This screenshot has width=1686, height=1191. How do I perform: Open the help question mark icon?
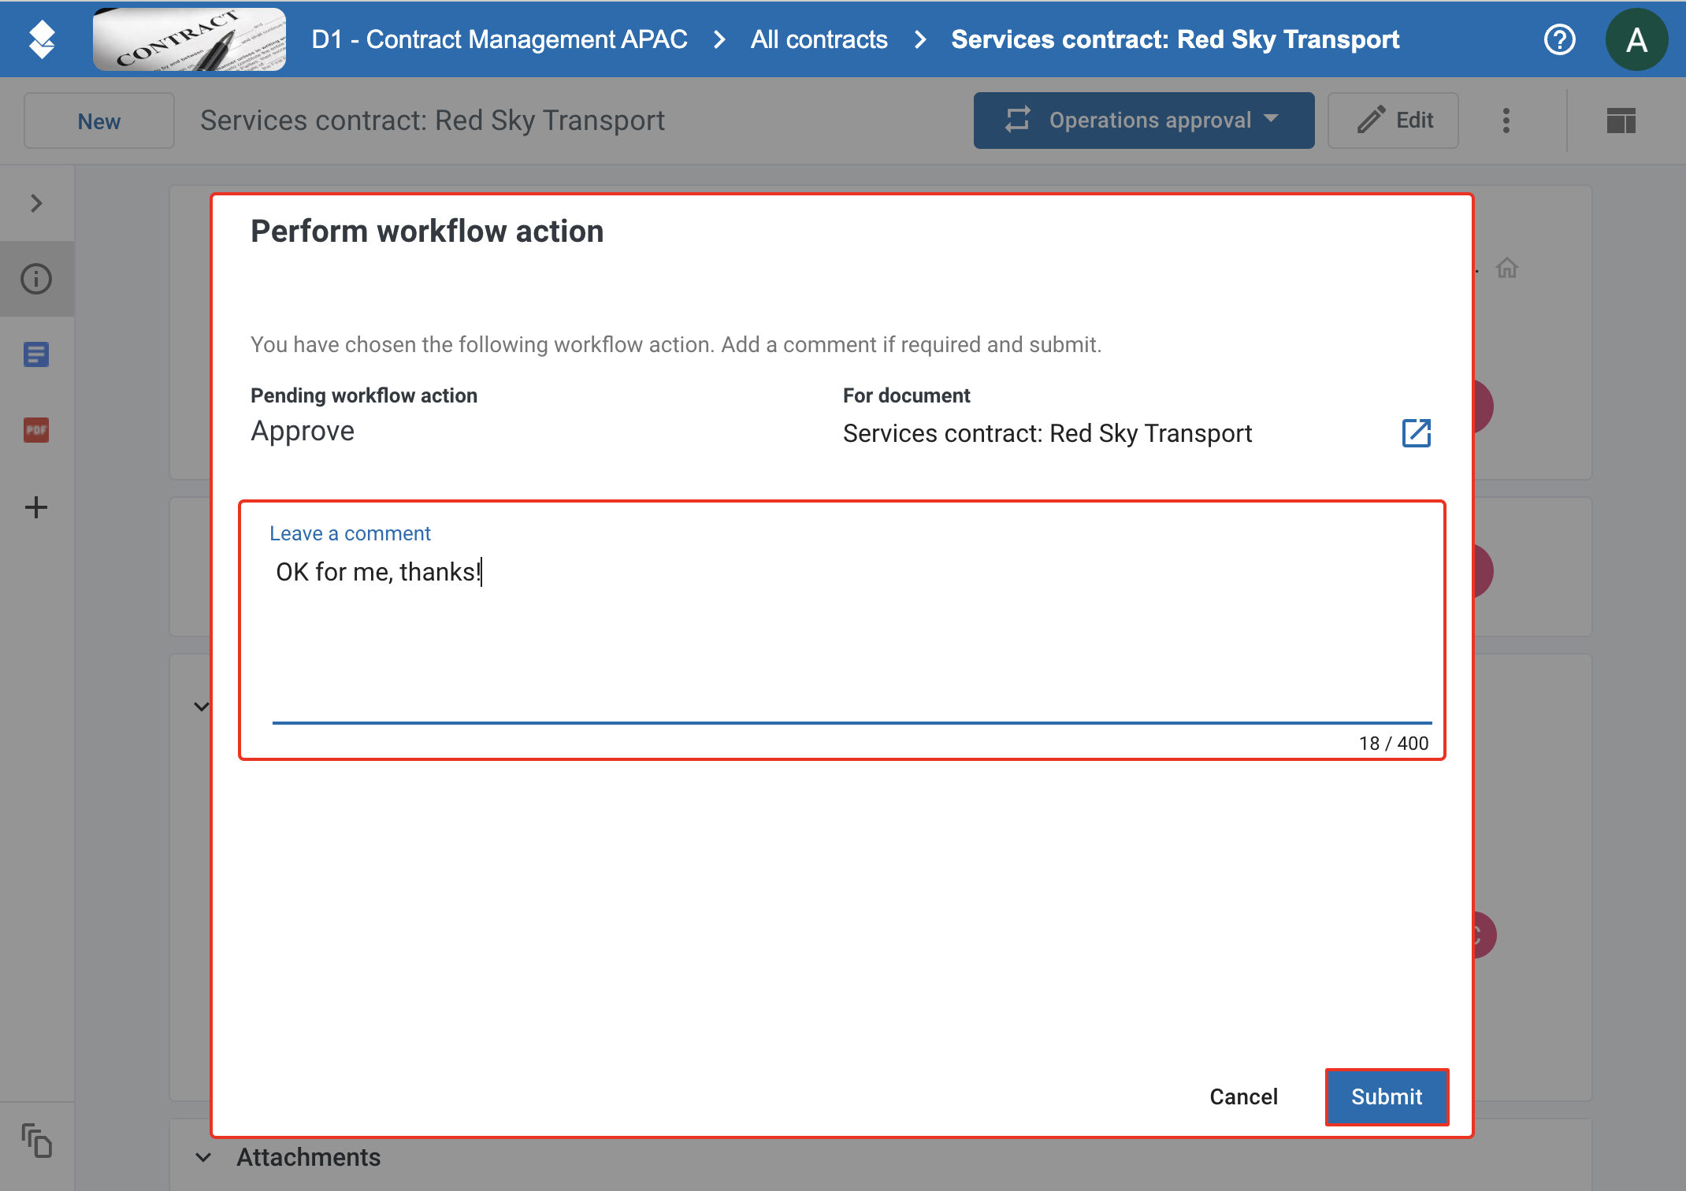click(x=1559, y=39)
